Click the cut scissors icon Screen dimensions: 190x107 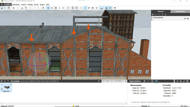coord(22,8)
